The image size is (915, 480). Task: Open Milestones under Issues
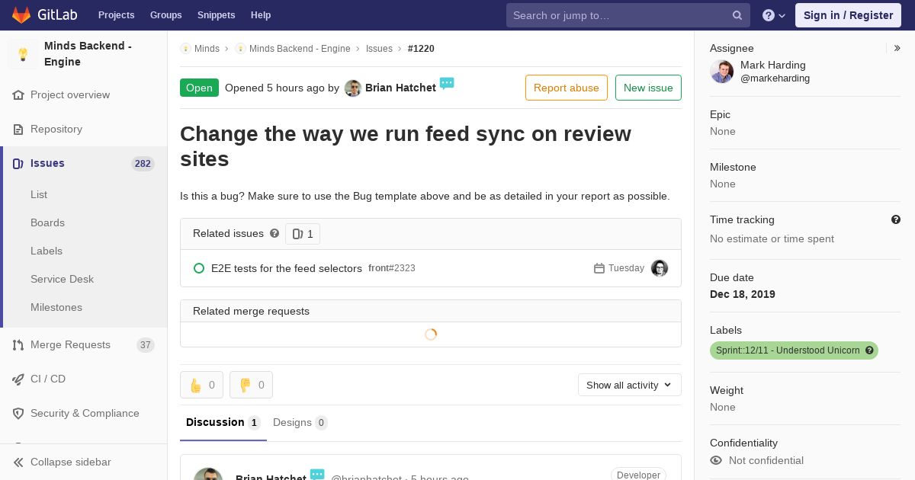tap(56, 307)
